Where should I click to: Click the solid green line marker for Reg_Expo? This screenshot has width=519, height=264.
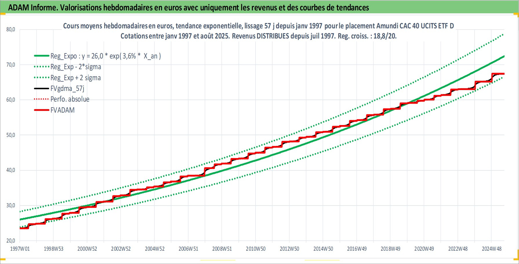click(41, 56)
